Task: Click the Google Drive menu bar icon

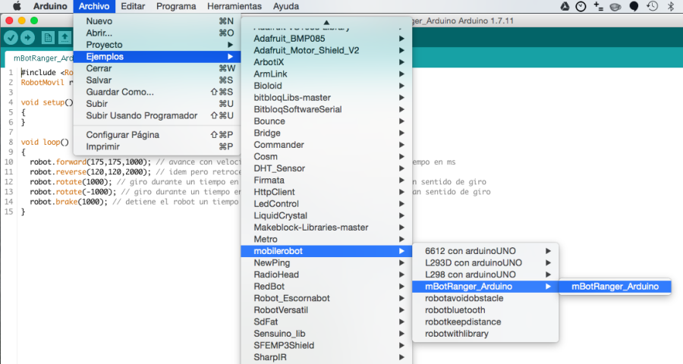Action: coord(565,6)
